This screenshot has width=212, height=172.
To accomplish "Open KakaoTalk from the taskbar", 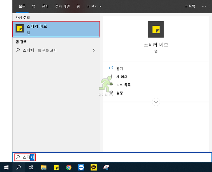I will [94, 167].
